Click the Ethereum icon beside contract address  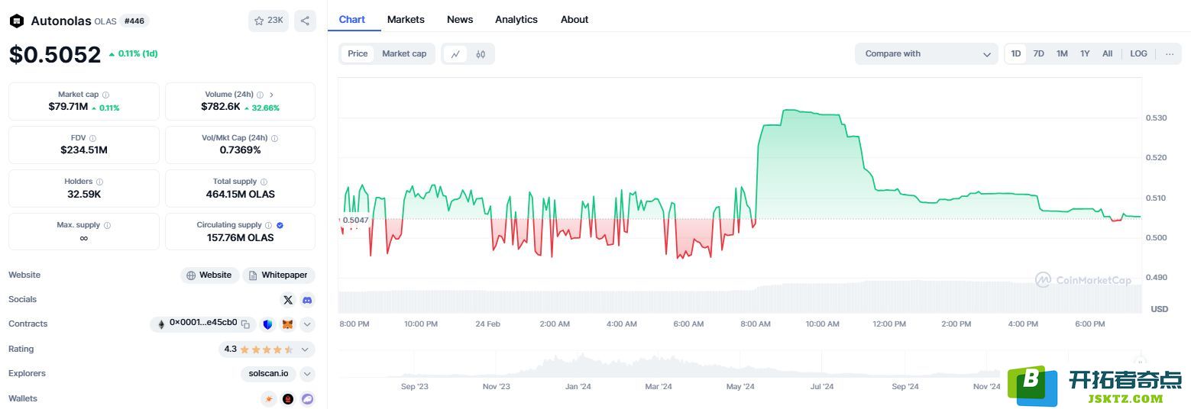160,324
